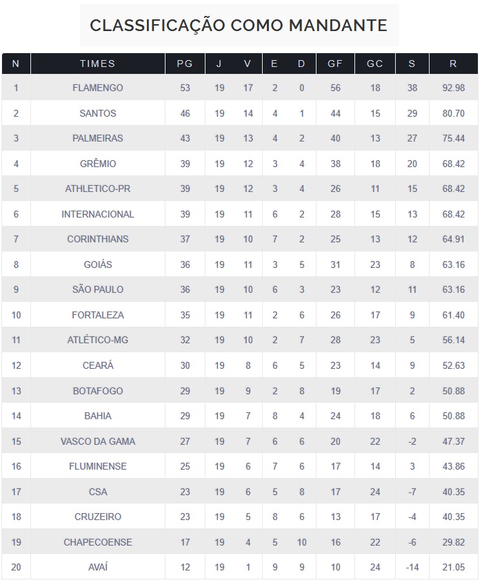Open the Grêmio team entry

[97, 164]
